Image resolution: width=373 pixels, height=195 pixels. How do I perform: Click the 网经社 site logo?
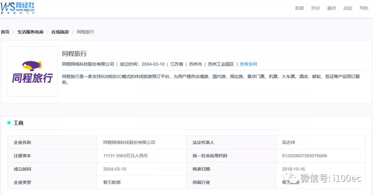point(18,7)
